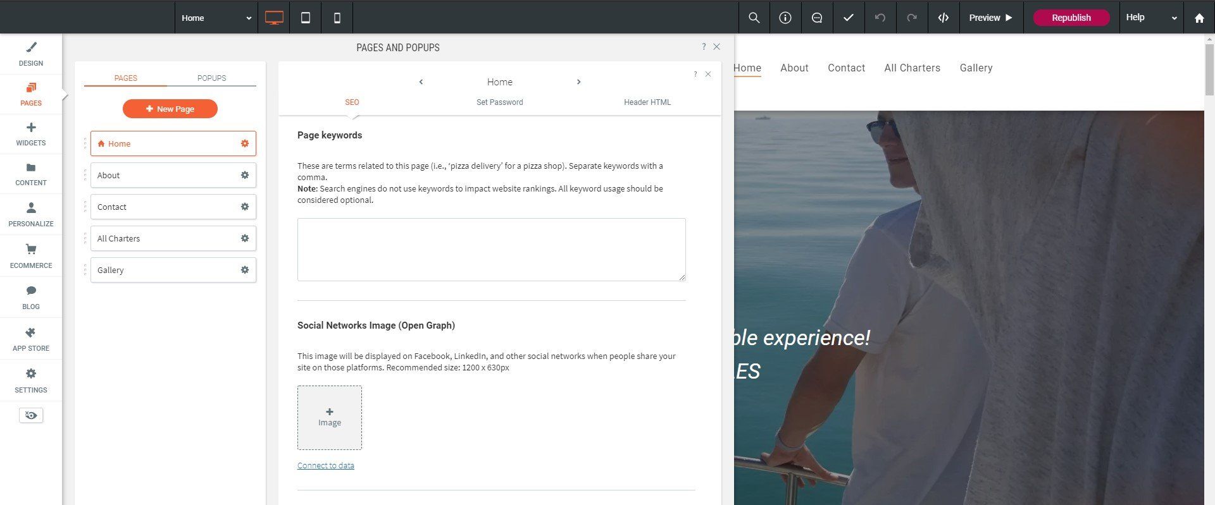Add an Open Graph image placeholder
1215x505 pixels.
click(x=330, y=418)
